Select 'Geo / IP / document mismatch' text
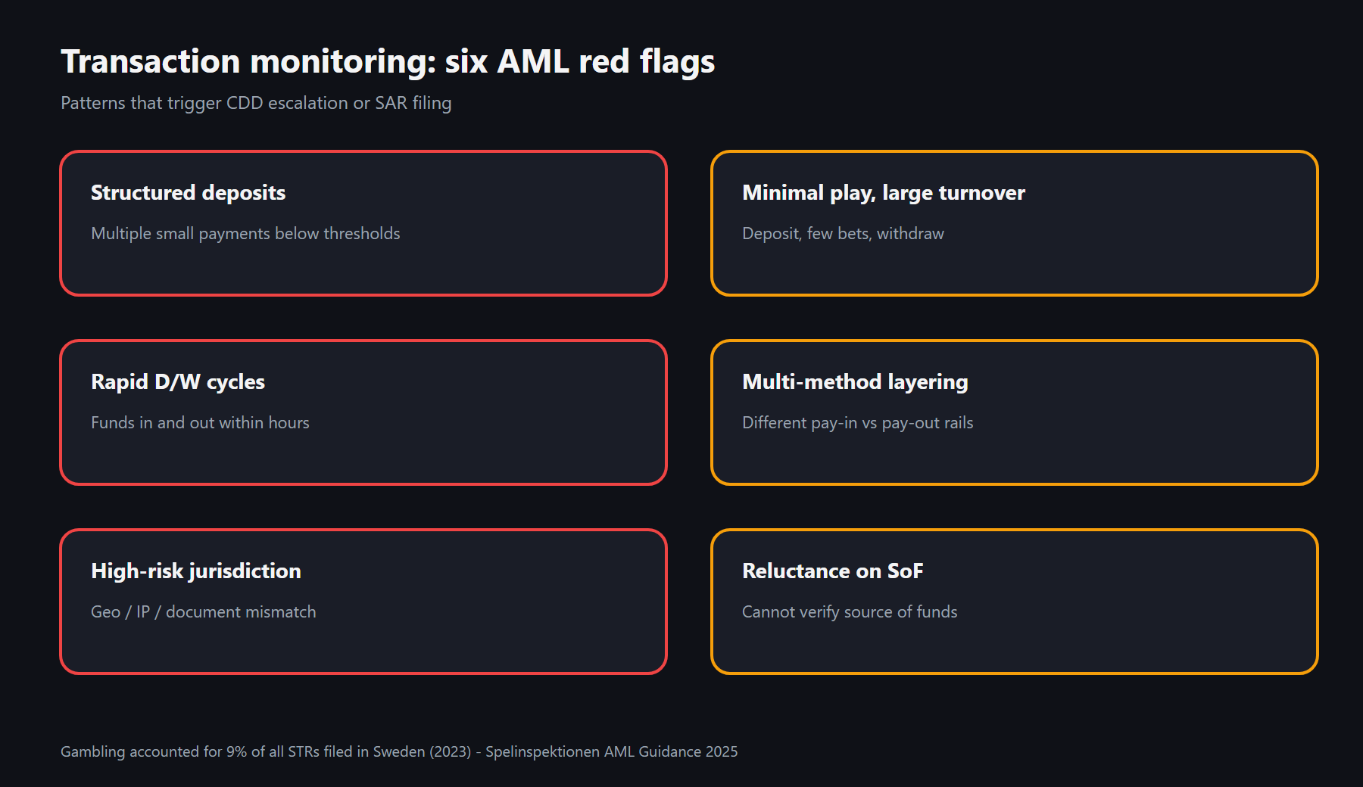 (204, 612)
